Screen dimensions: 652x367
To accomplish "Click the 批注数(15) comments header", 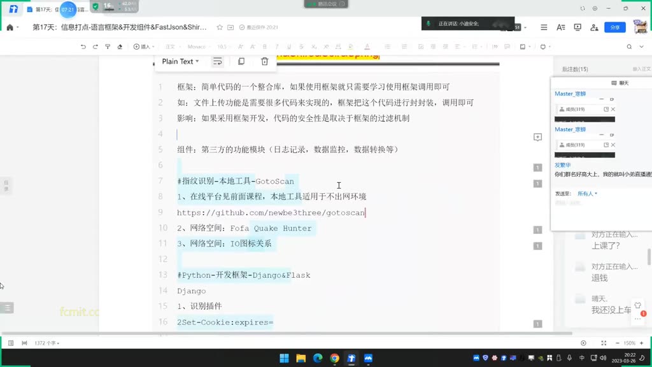I will tap(575, 69).
